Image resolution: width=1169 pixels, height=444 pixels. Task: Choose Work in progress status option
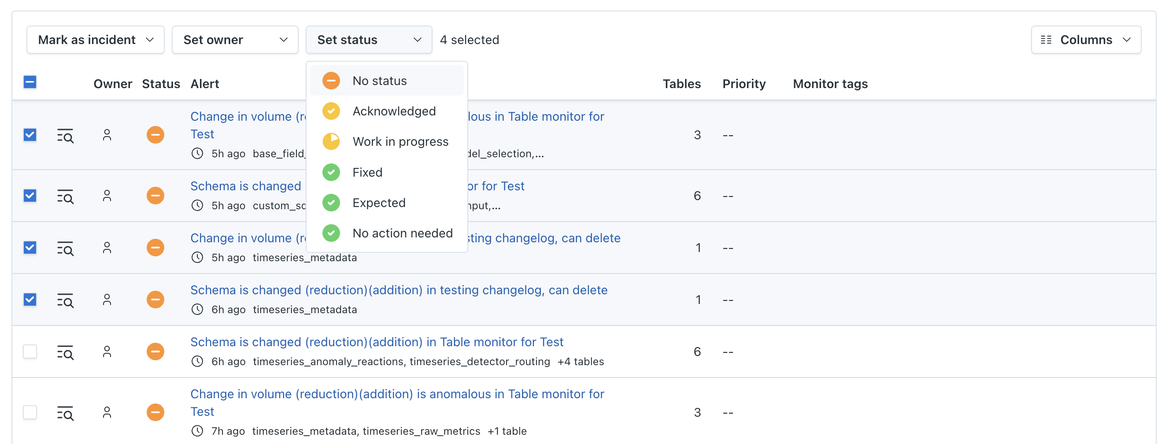[x=400, y=142]
